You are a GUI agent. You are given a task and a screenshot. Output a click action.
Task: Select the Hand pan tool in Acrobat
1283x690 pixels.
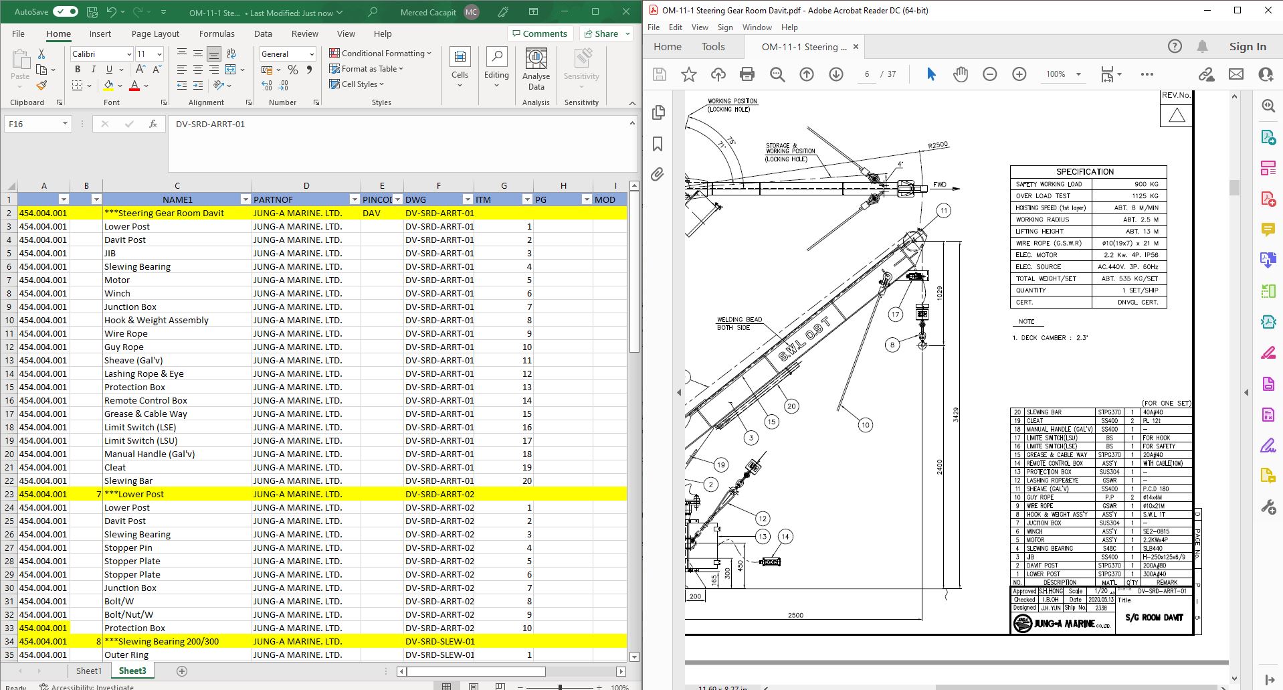961,74
